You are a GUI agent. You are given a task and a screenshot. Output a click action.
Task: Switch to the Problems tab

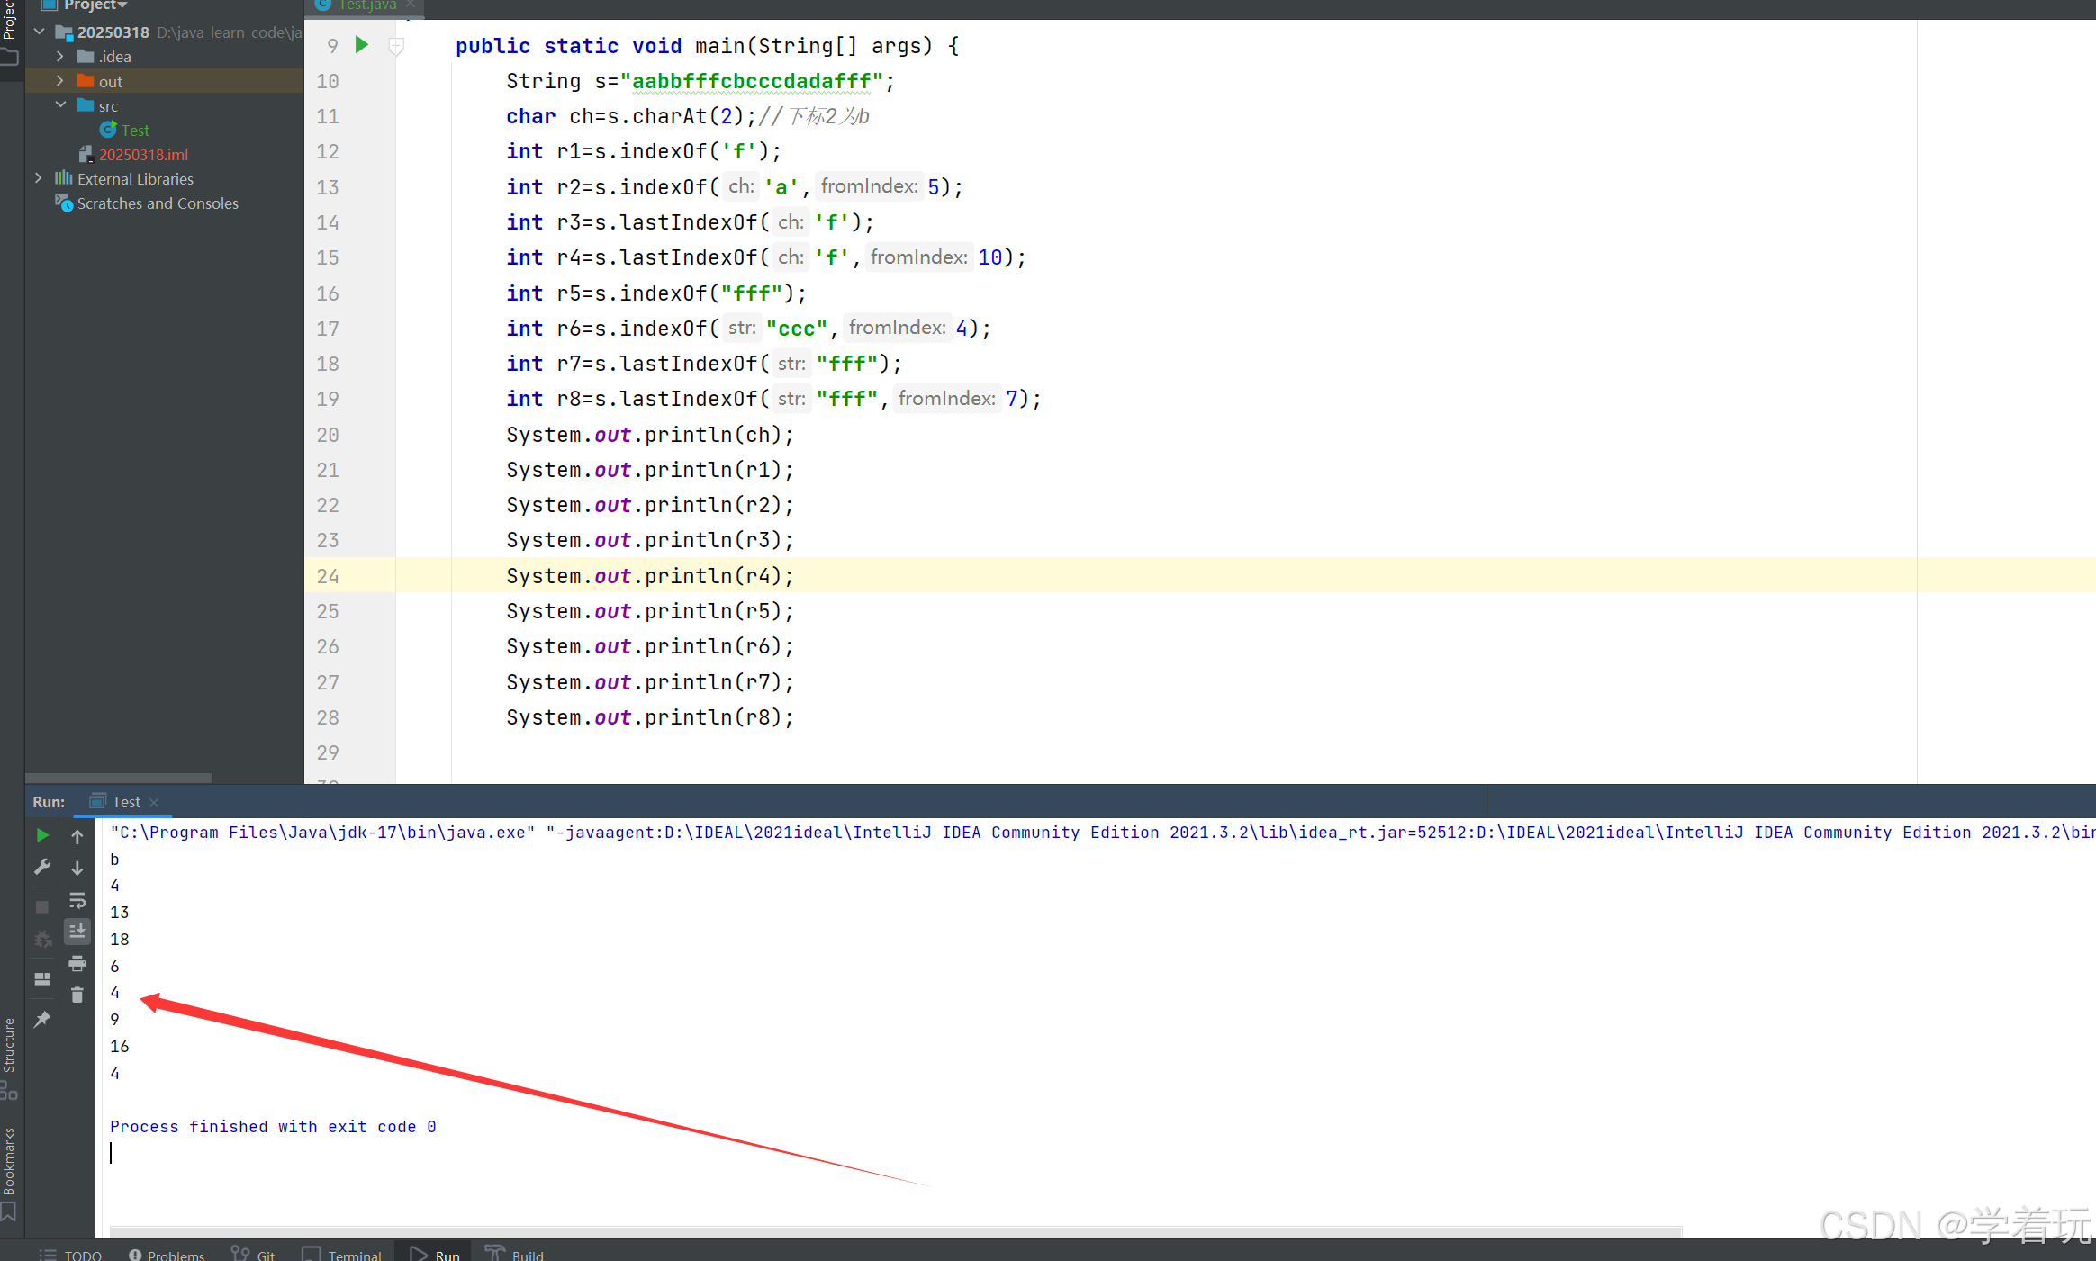click(167, 1254)
